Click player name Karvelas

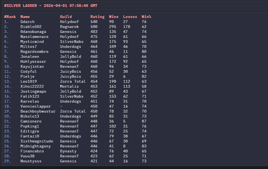pos(30,101)
